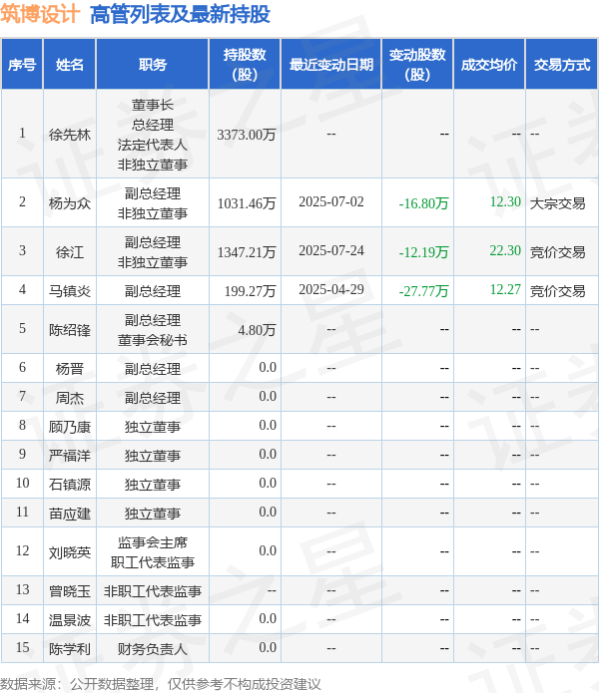This screenshot has width=599, height=693.
Task: Click the 成交均价 column header
Action: (x=489, y=65)
